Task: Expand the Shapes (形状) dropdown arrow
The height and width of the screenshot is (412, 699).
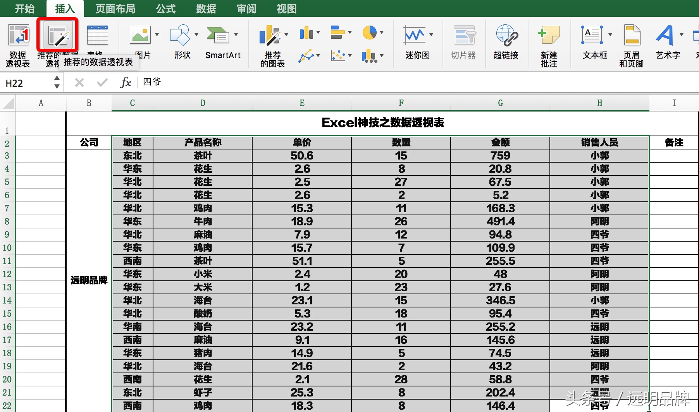Action: 196,35
